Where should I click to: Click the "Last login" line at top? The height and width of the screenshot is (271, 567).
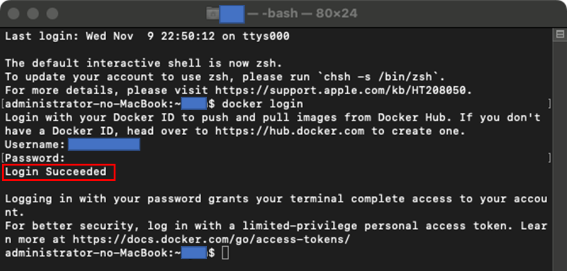pyautogui.click(x=147, y=36)
